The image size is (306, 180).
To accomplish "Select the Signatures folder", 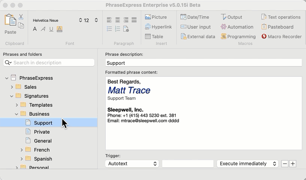I will [36, 96].
